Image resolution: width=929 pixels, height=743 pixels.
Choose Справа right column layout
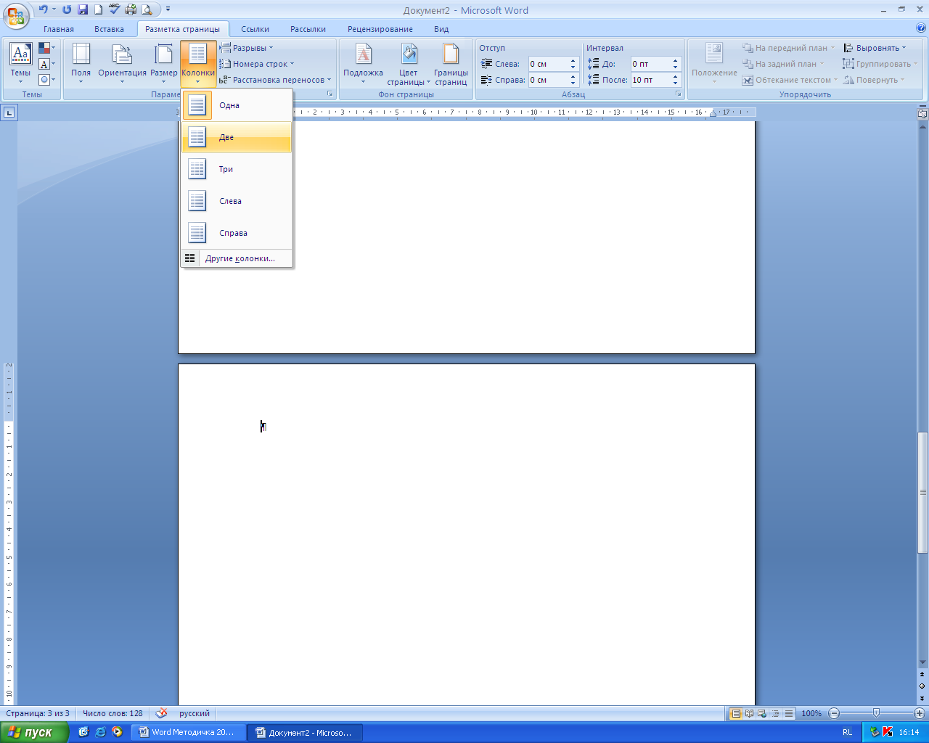click(x=237, y=233)
